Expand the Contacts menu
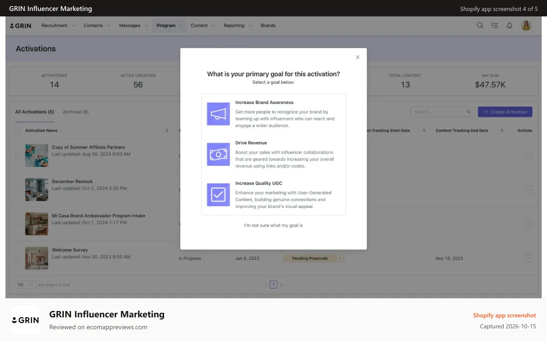This screenshot has height=342, width=547. coord(97,26)
